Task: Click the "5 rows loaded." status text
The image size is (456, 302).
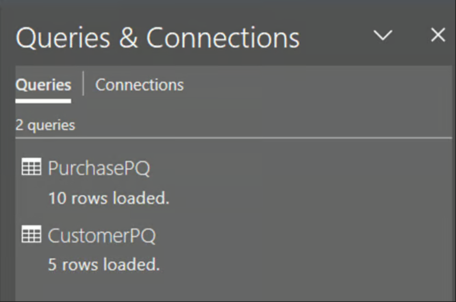Action: [104, 264]
